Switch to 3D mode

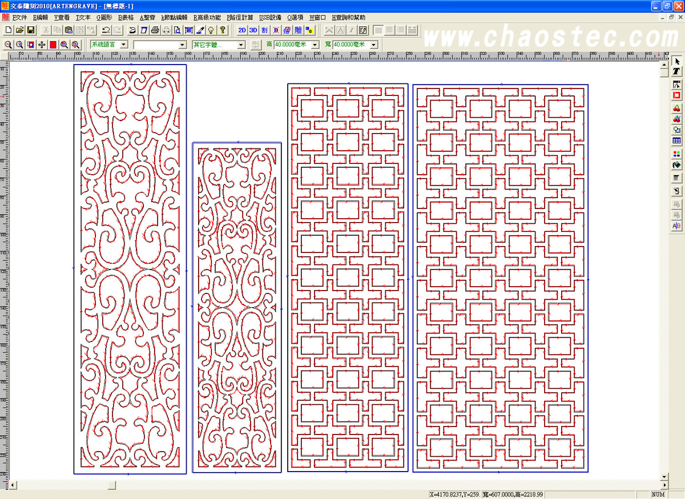coord(253,30)
